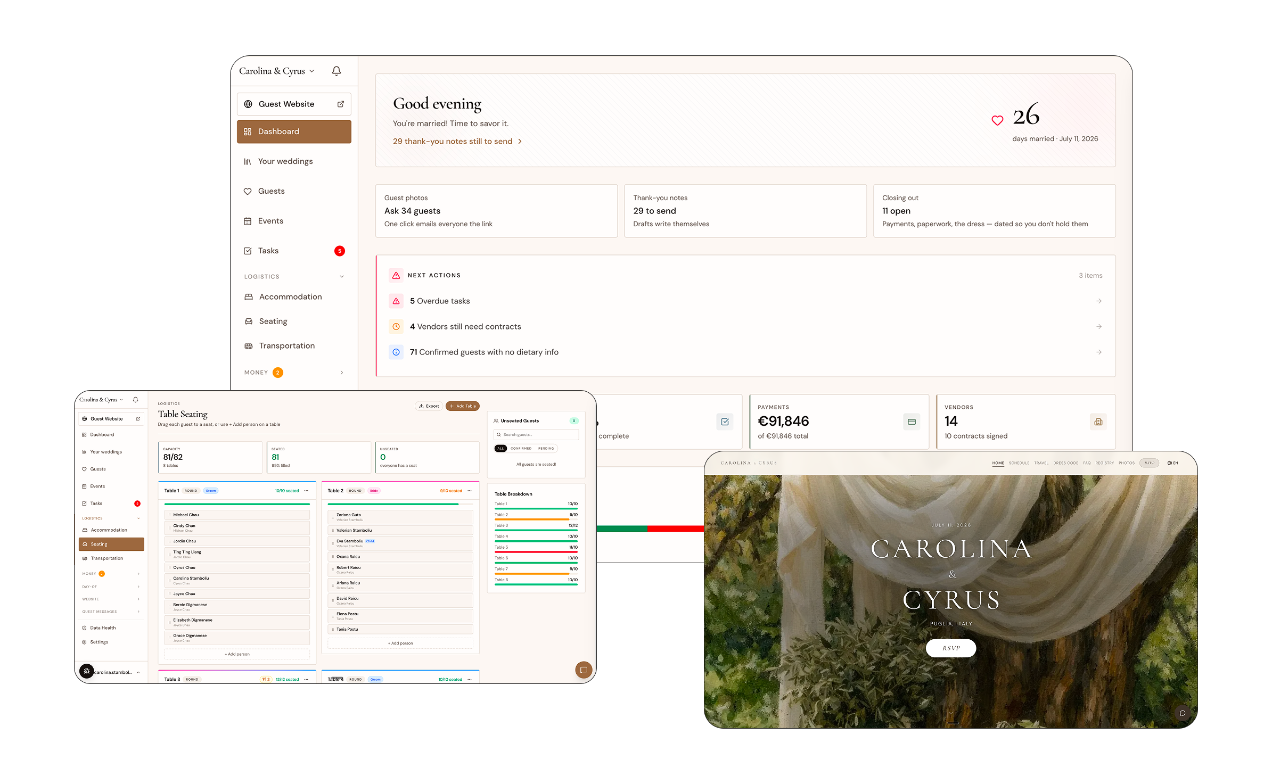Click the Add Table button

click(463, 406)
